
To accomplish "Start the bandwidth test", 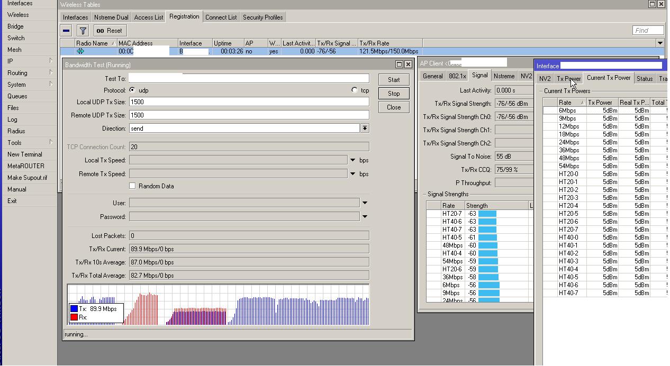I will tap(394, 80).
